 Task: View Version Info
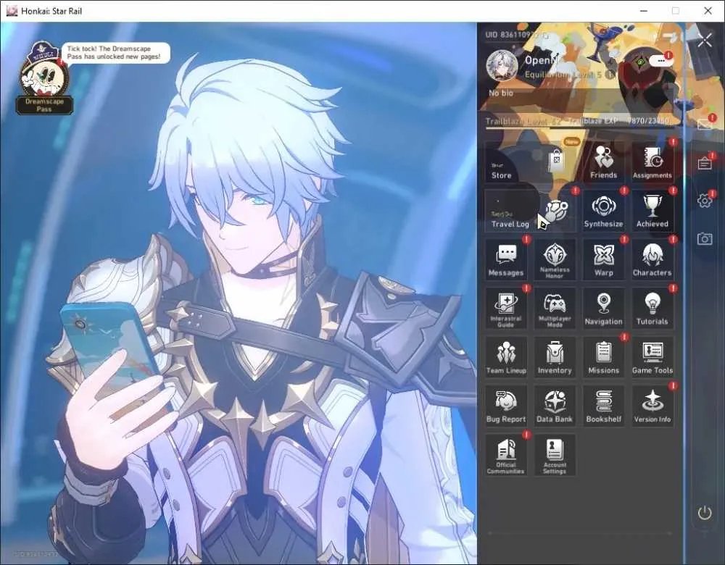pos(652,406)
